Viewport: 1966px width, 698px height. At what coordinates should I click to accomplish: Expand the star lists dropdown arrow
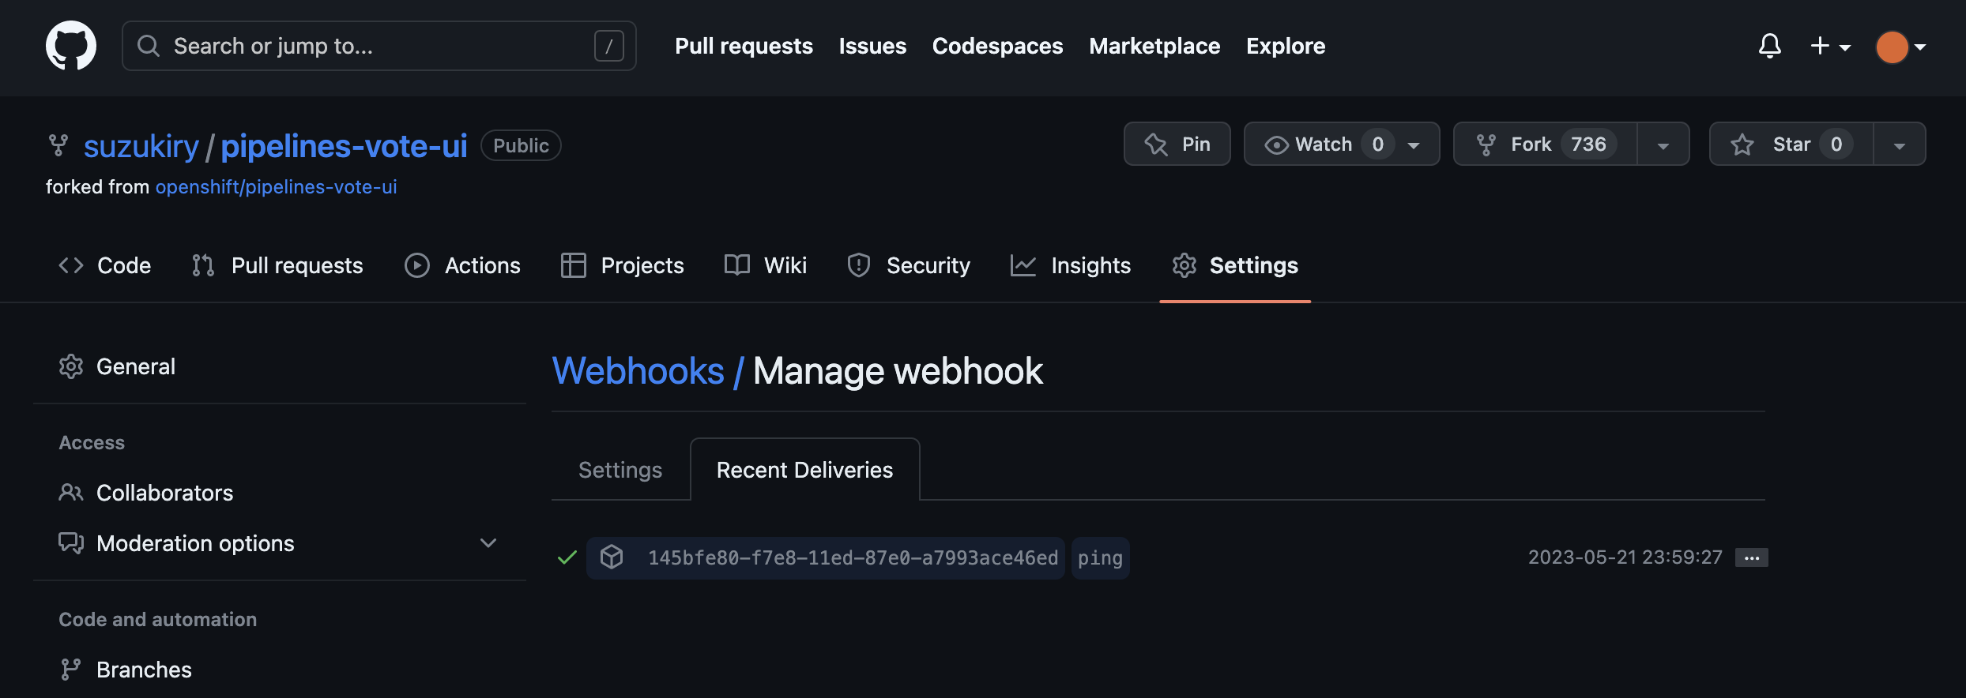point(1900,144)
